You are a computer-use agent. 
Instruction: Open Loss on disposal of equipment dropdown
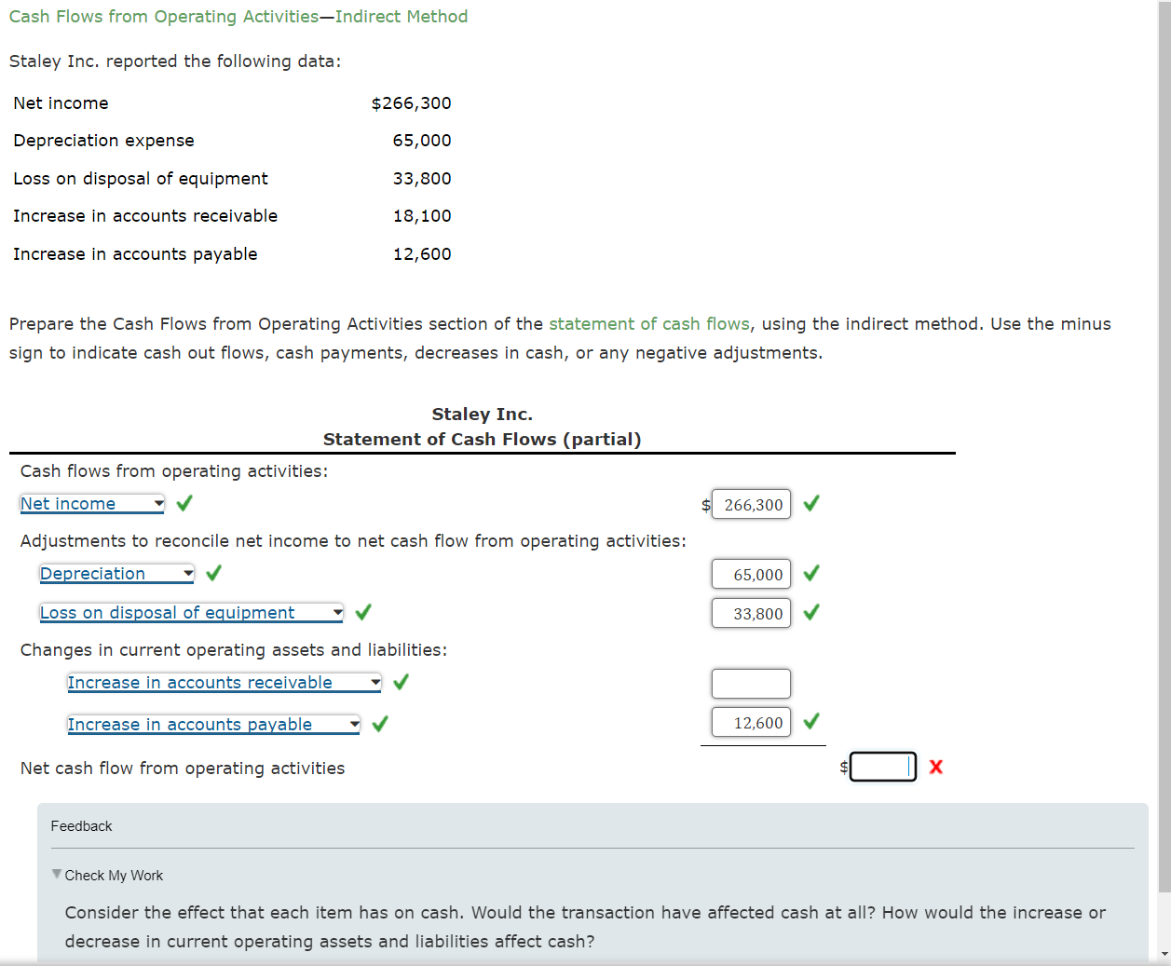(192, 613)
